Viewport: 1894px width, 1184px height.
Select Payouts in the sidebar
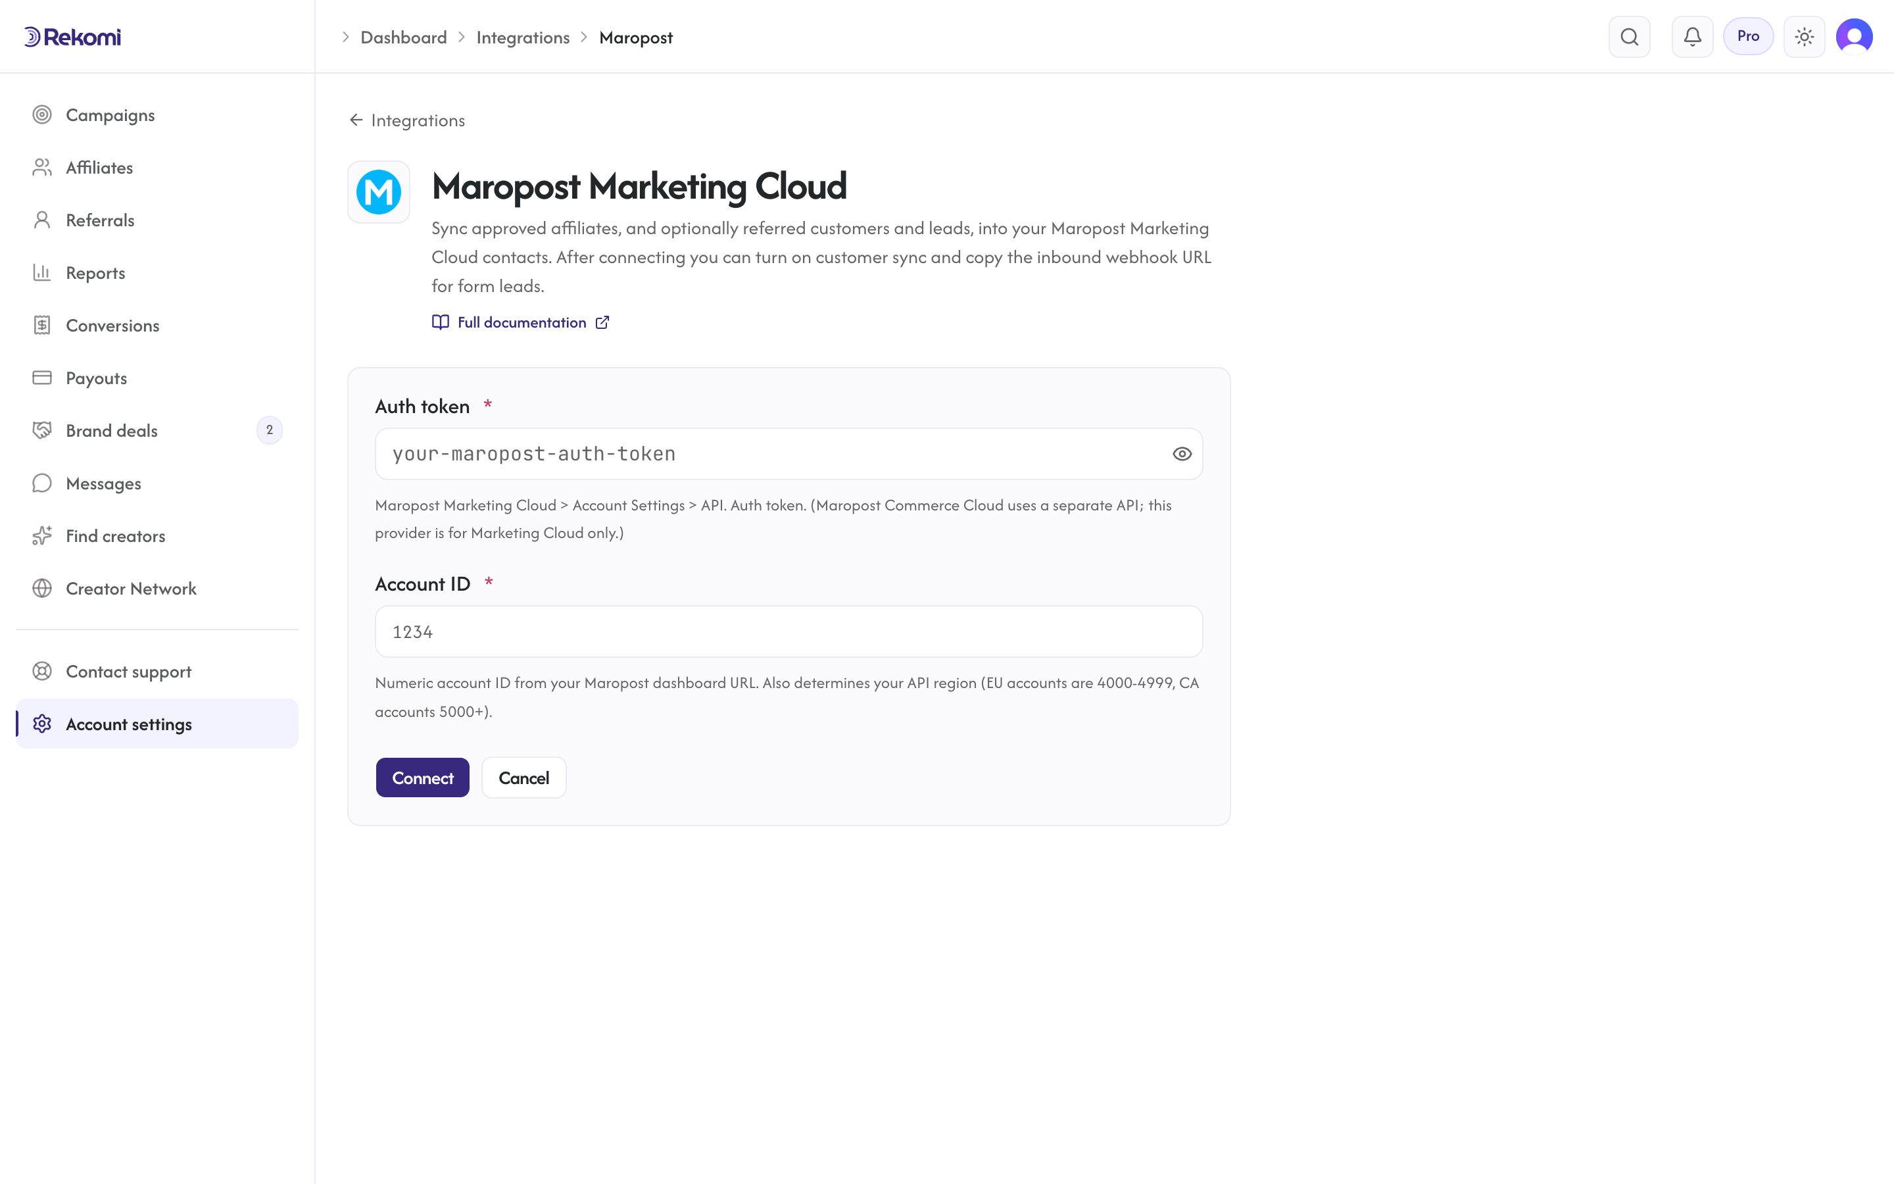[x=157, y=378]
